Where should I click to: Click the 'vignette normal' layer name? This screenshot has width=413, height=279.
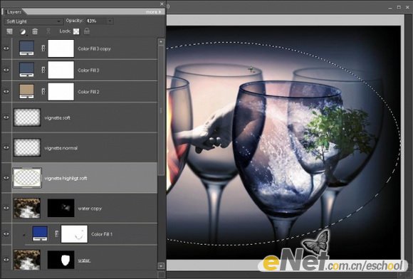[61, 148]
